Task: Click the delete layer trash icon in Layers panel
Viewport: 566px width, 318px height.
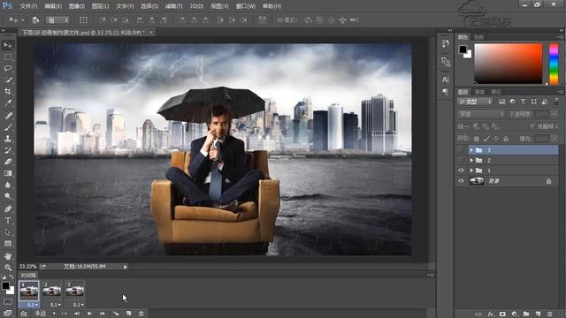Action: pos(550,314)
